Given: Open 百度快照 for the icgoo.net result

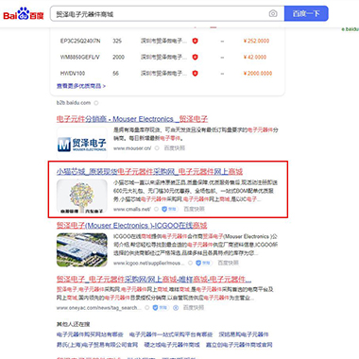Looking at the screenshot, I should tap(229, 263).
